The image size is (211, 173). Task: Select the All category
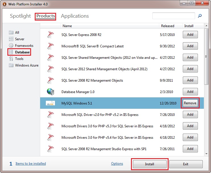17,32
